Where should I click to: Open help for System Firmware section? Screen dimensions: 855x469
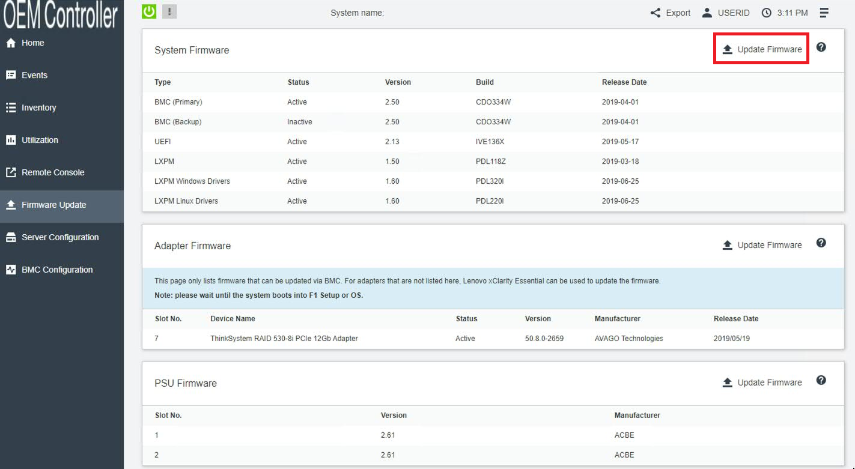click(x=821, y=47)
